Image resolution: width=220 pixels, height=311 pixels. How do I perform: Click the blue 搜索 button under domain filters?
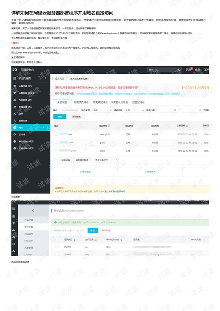coord(60,117)
